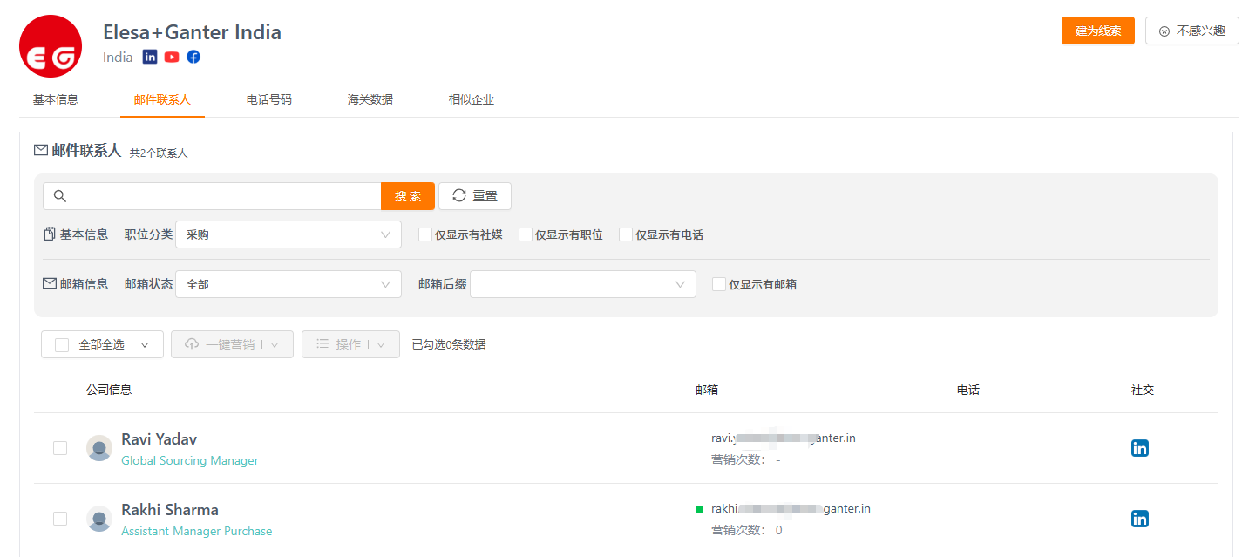Open the company Facebook icon
This screenshot has height=557, width=1249.
[193, 57]
